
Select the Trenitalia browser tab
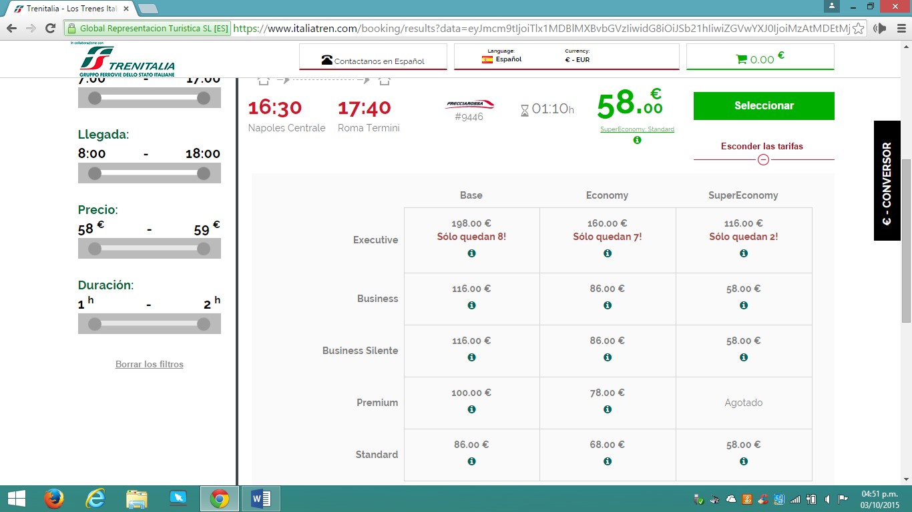point(70,9)
